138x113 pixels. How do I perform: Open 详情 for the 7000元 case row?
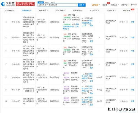(x=132, y=90)
